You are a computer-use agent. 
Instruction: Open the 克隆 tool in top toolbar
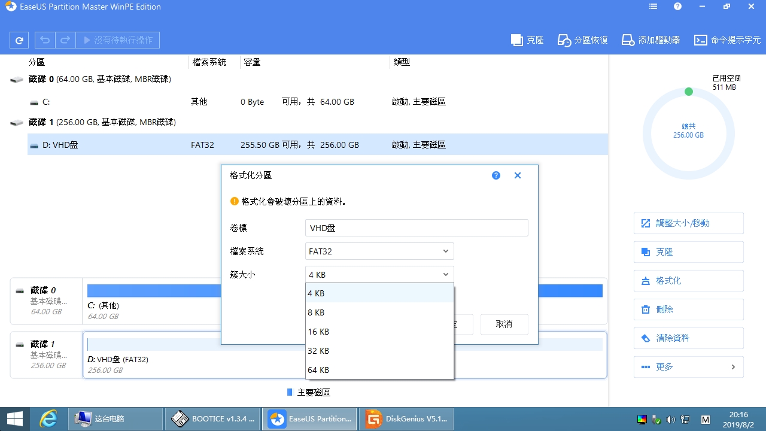click(x=527, y=40)
